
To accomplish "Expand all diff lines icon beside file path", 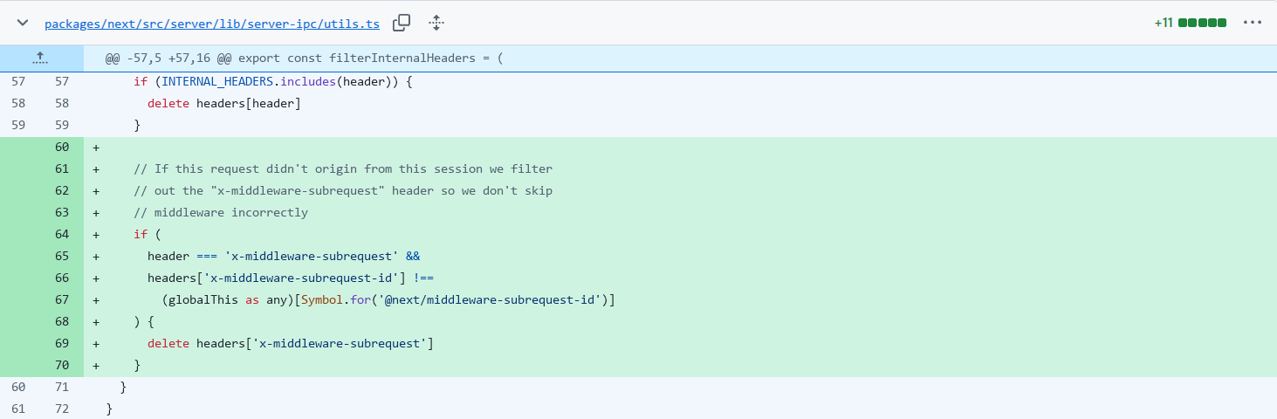I will pyautogui.click(x=436, y=23).
